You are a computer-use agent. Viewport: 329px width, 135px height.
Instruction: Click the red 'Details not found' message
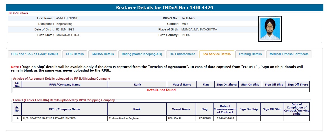tap(161, 90)
